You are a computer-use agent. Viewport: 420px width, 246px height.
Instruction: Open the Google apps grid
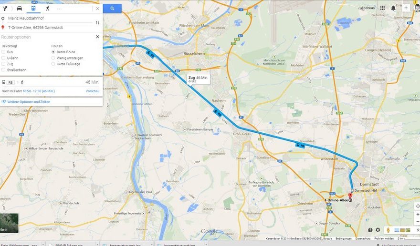pyautogui.click(x=382, y=8)
